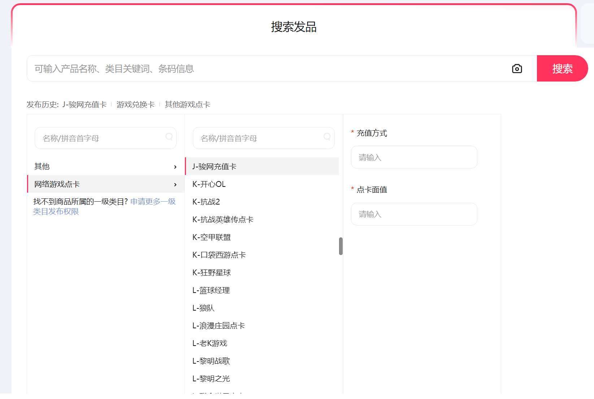Click the camera image search icon
The width and height of the screenshot is (594, 399).
pyautogui.click(x=517, y=69)
